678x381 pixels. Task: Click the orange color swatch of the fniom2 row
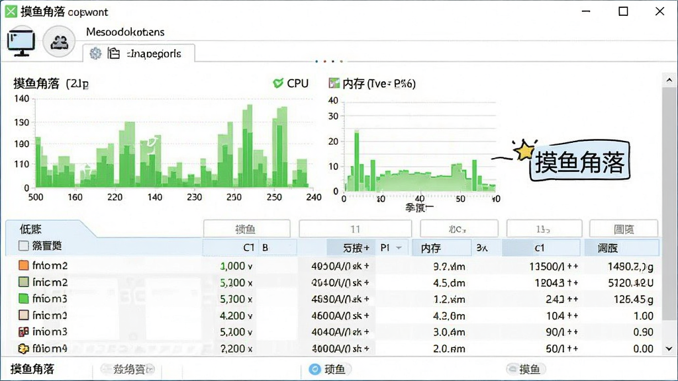tap(23, 265)
